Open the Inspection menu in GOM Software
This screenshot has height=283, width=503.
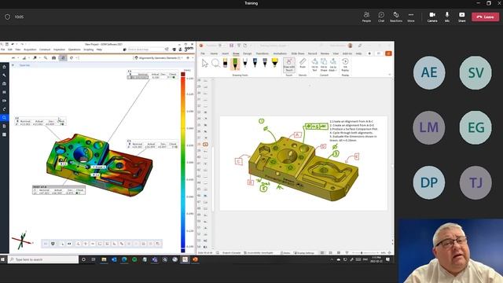pyautogui.click(x=59, y=50)
